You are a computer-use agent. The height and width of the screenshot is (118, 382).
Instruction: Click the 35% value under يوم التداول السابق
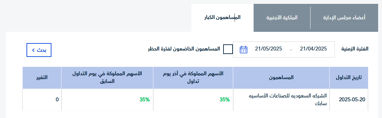(x=145, y=100)
